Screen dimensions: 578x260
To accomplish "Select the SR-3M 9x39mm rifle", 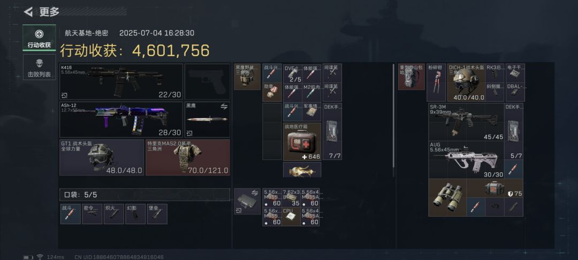I will coord(466,122).
